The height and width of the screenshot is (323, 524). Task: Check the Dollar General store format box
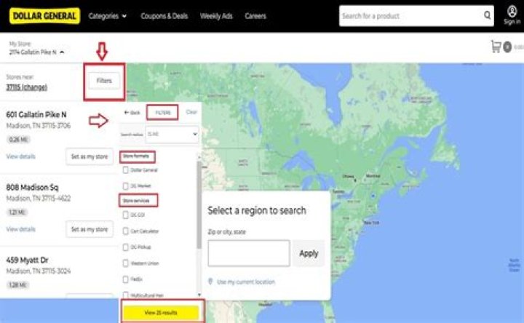click(x=125, y=170)
